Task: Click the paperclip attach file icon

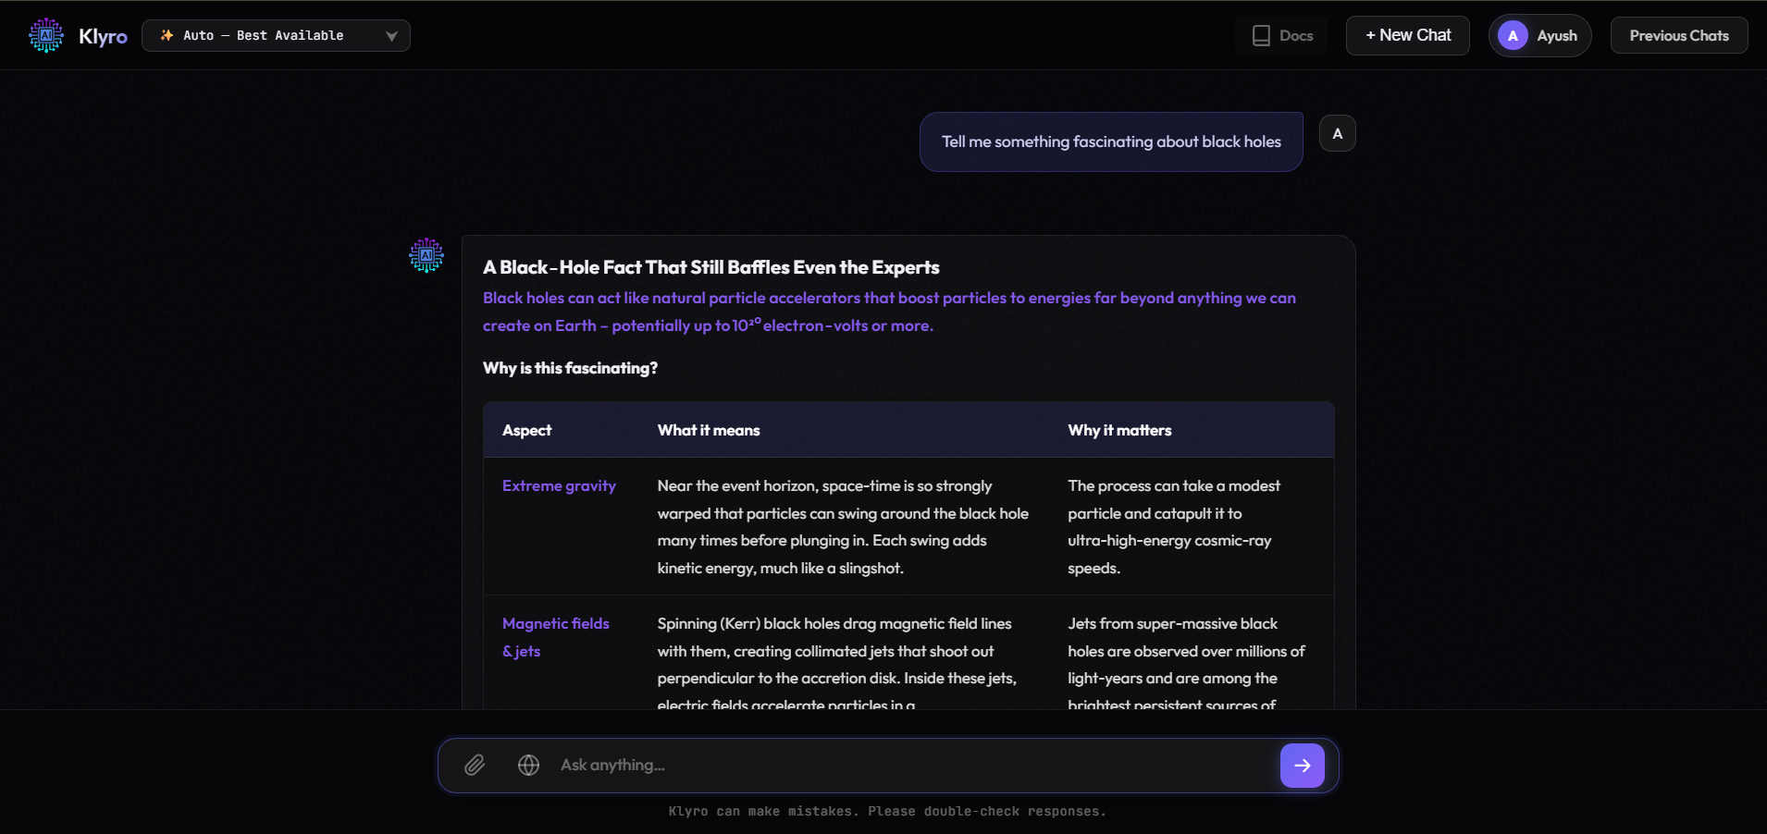Action: (x=475, y=765)
